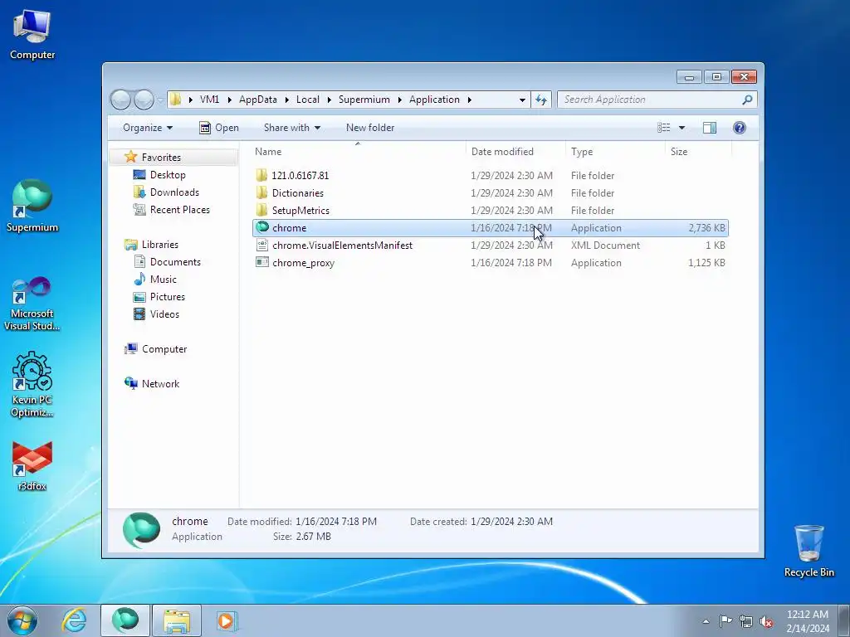Select the chrome.VisualElementsManifest XML file icon
The width and height of the screenshot is (850, 637).
point(262,245)
